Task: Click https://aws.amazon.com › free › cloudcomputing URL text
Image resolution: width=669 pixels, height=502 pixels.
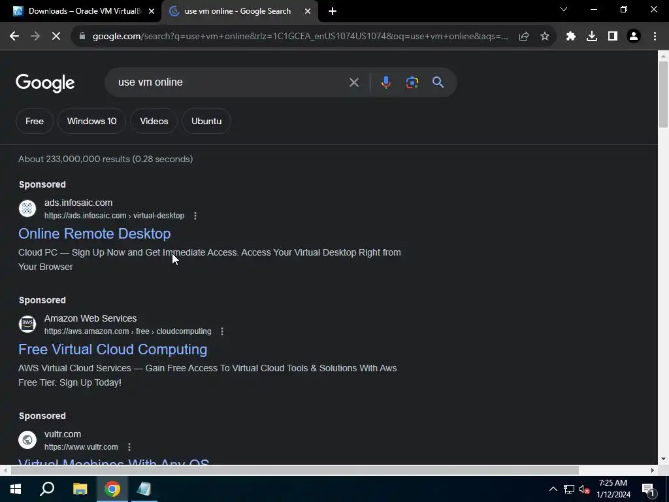Action: click(127, 331)
